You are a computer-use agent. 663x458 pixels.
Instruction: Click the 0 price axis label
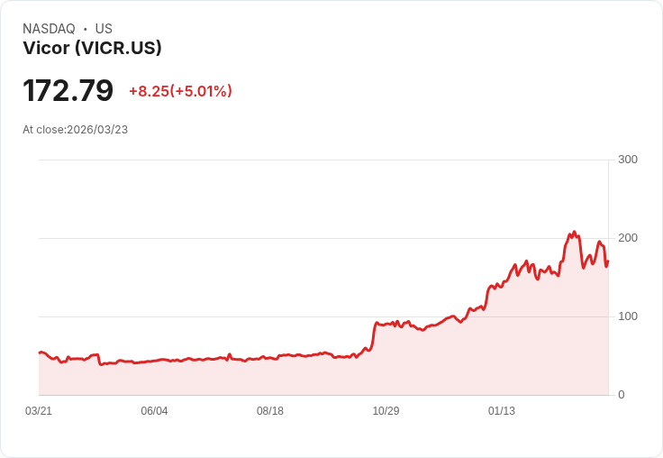622,395
